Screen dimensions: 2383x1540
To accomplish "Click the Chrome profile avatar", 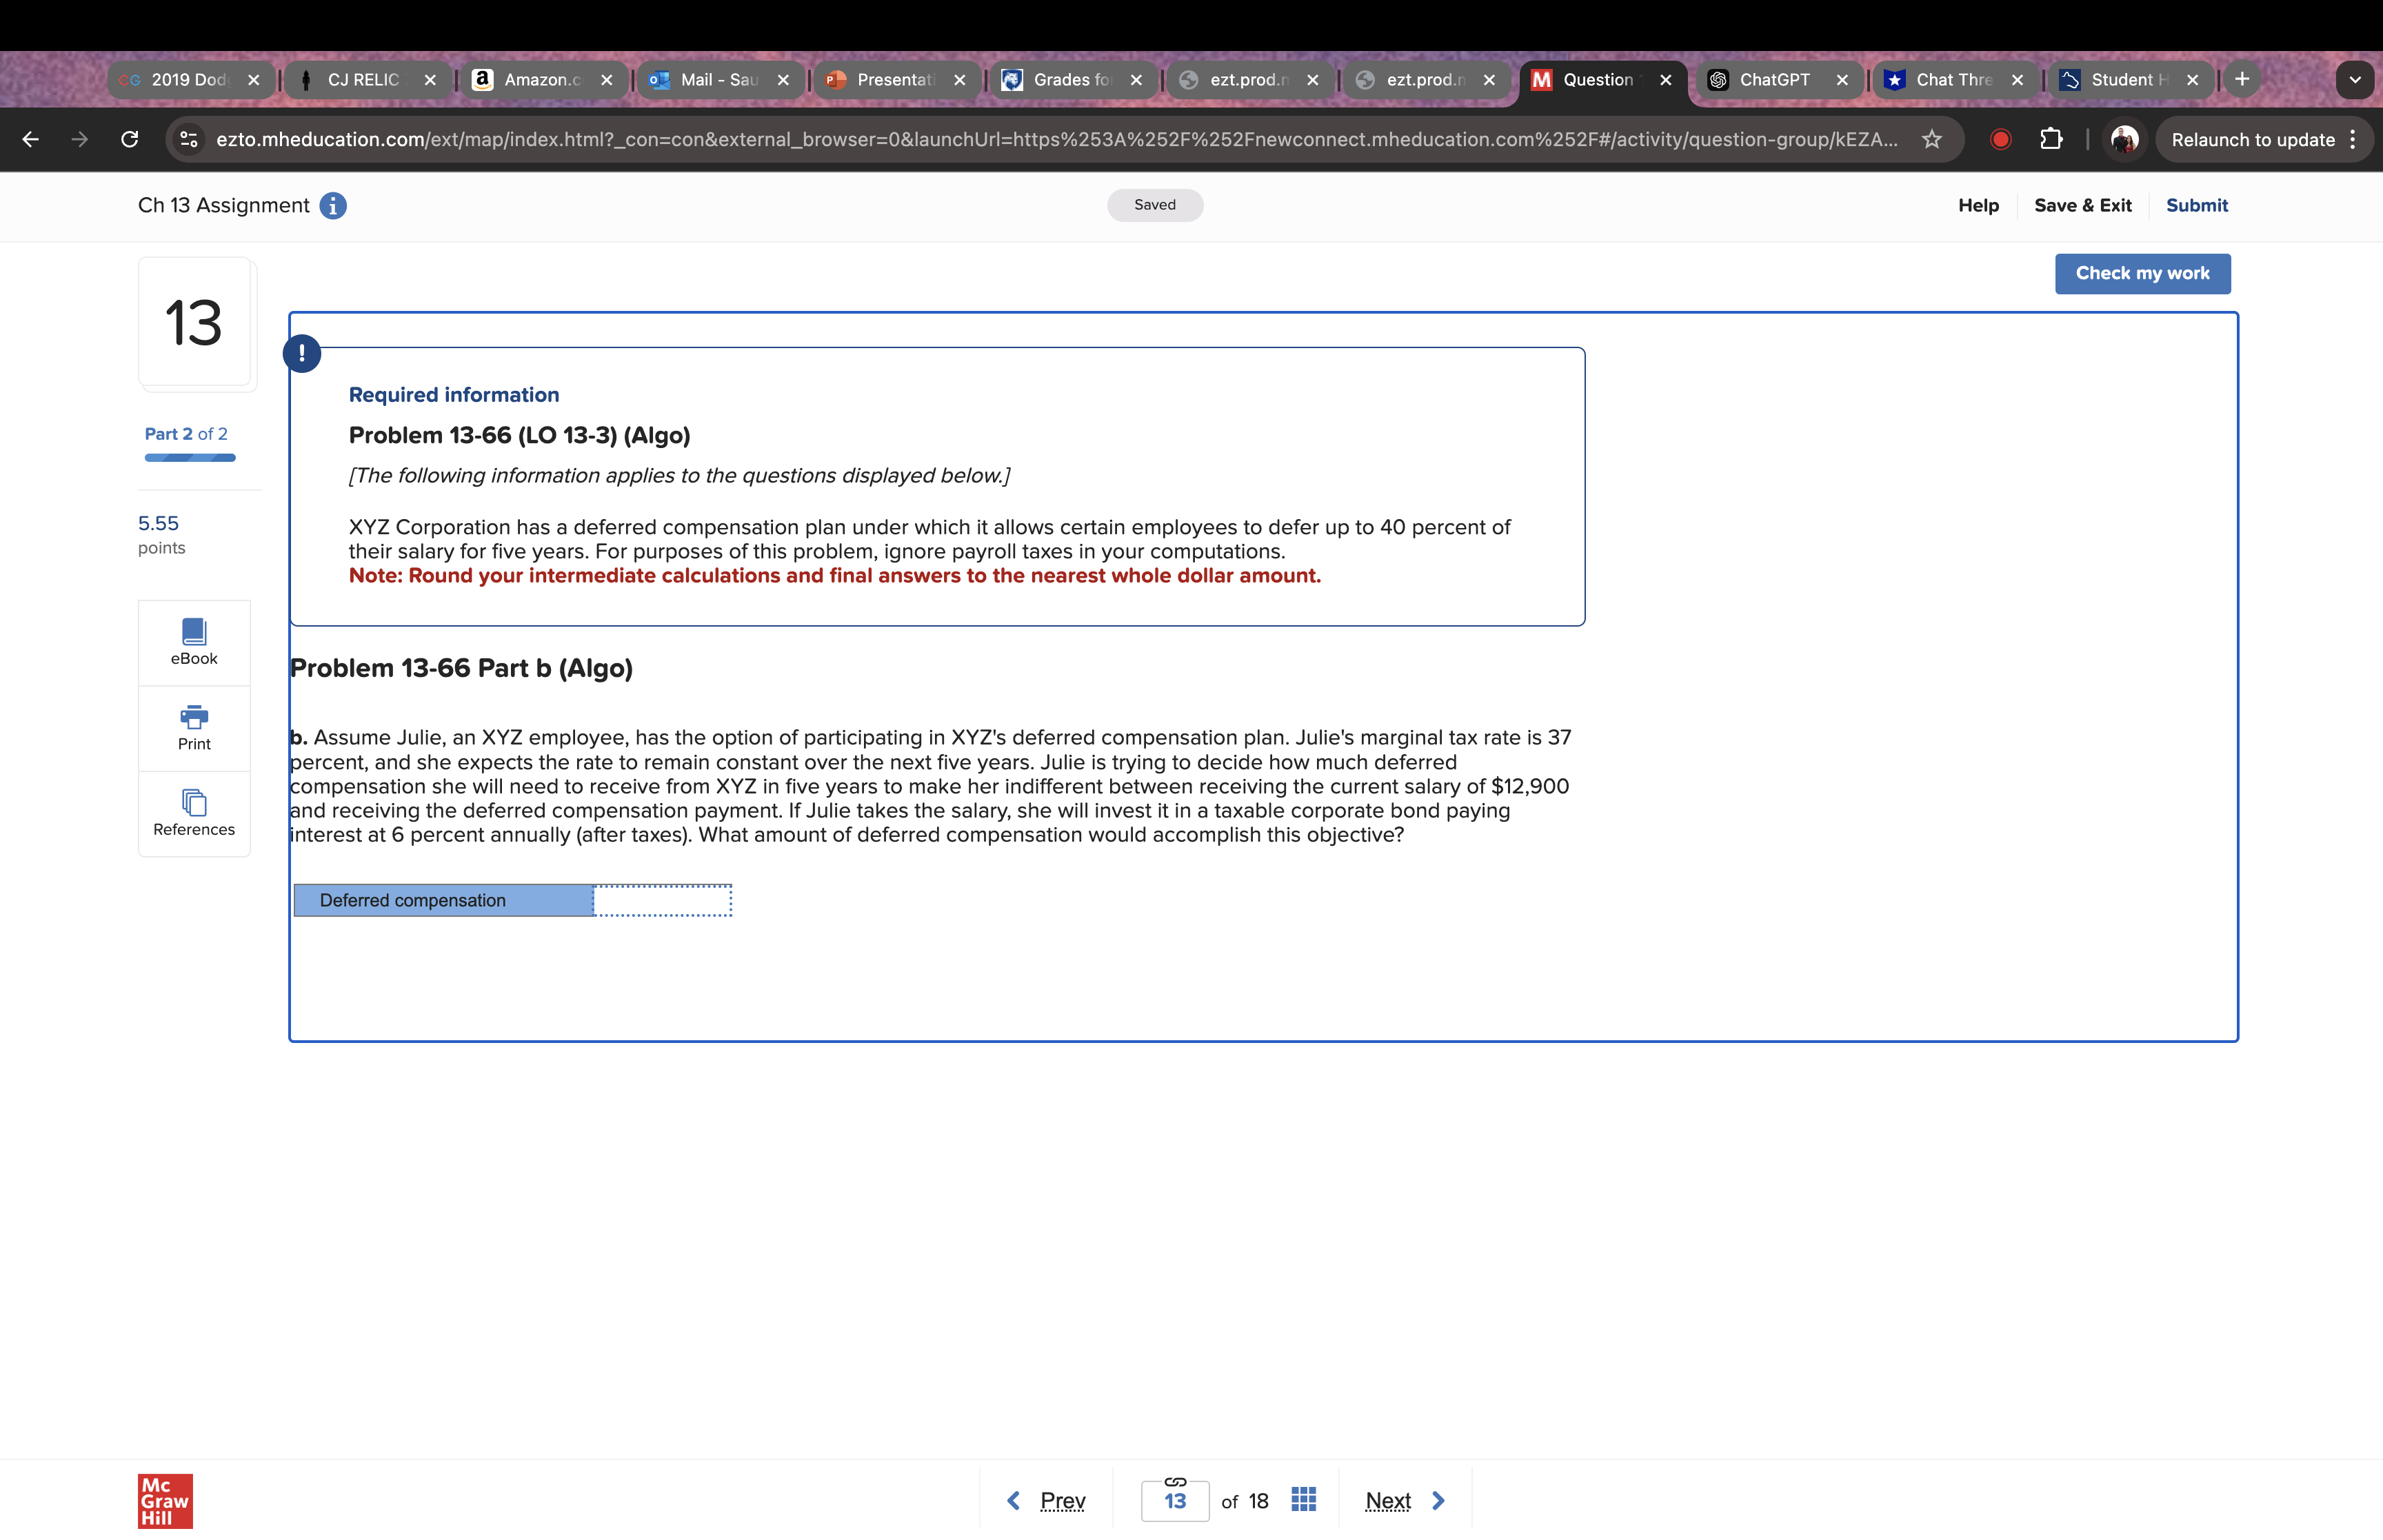I will [2123, 139].
